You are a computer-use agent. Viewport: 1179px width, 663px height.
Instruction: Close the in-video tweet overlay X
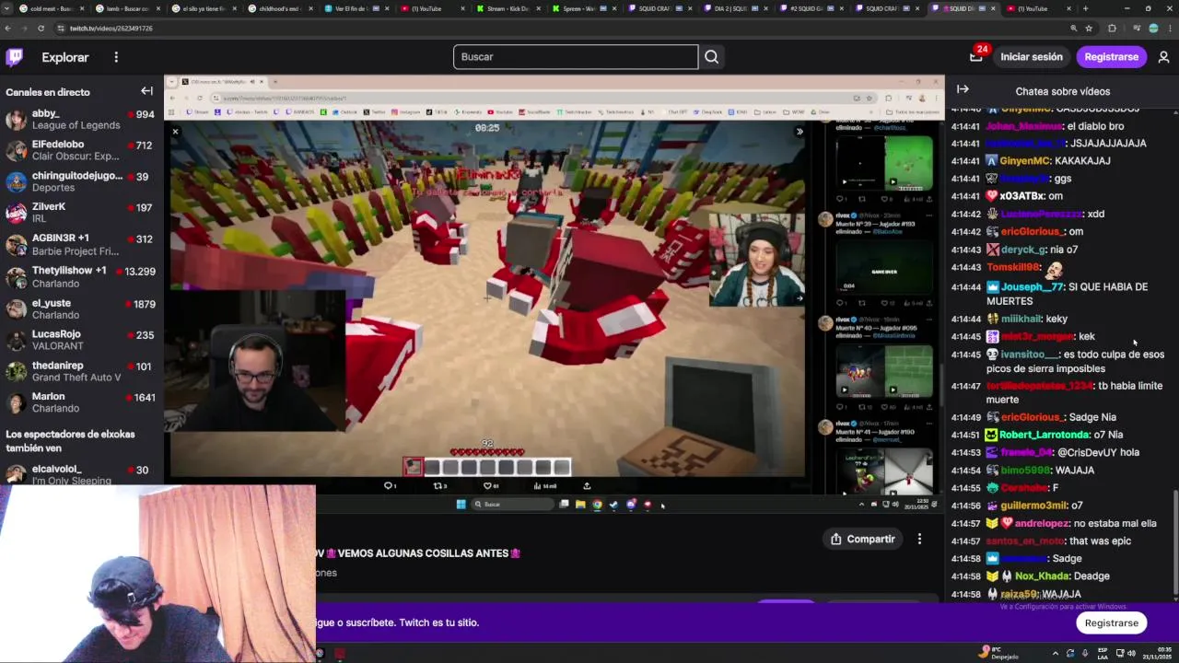coord(175,132)
